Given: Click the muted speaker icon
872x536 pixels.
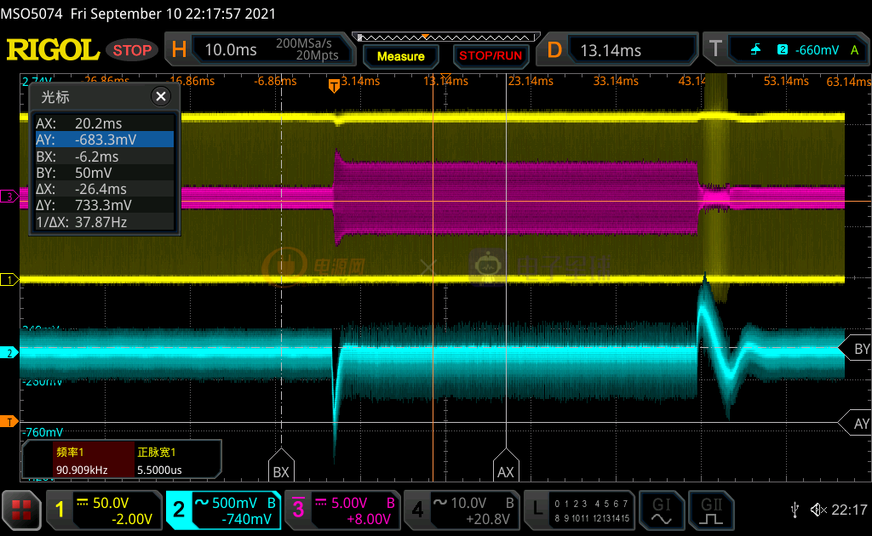Looking at the screenshot, I should click(x=818, y=510).
